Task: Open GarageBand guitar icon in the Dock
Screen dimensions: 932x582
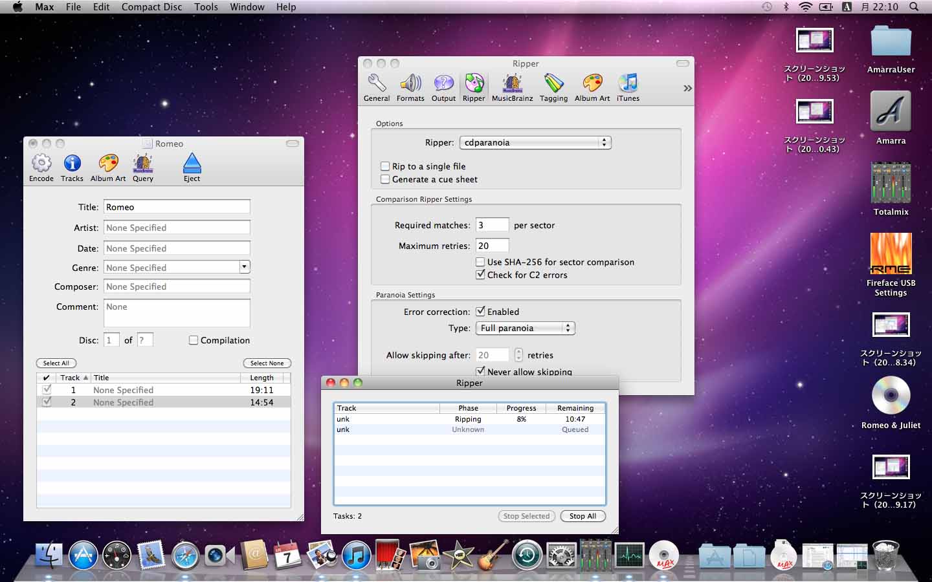Action: [493, 555]
